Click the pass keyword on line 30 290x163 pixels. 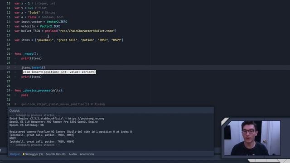[x=24, y=95]
